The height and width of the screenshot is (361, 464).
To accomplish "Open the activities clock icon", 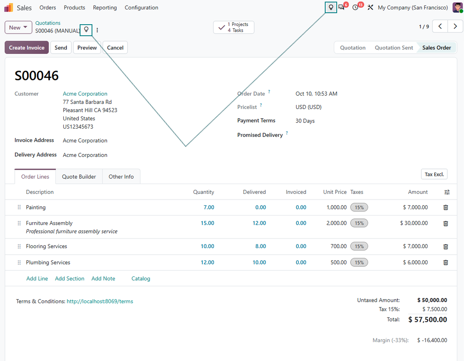I will tap(356, 7).
